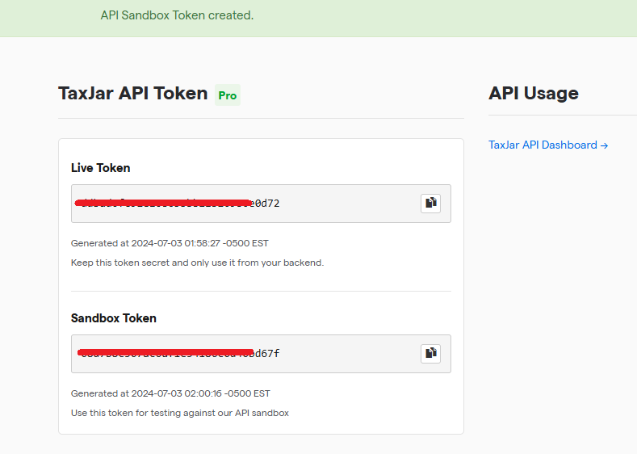Viewport: 637px width, 454px height.
Task: Click the visible Sandbox Token ending d67f
Action: (268, 354)
